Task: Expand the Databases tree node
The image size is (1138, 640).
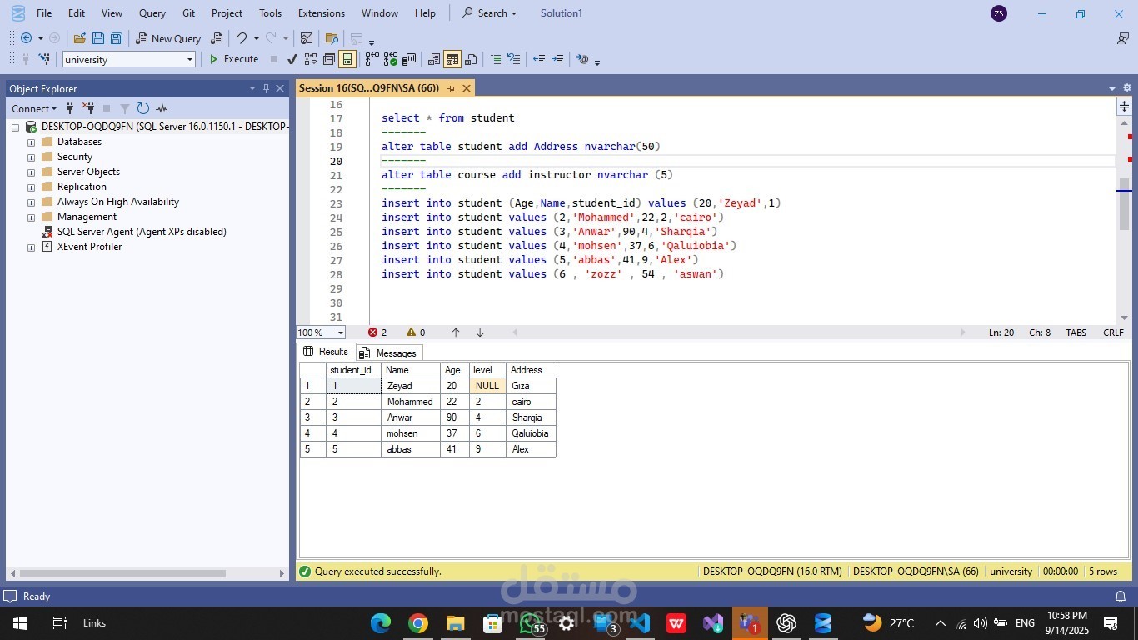Action: (x=31, y=142)
